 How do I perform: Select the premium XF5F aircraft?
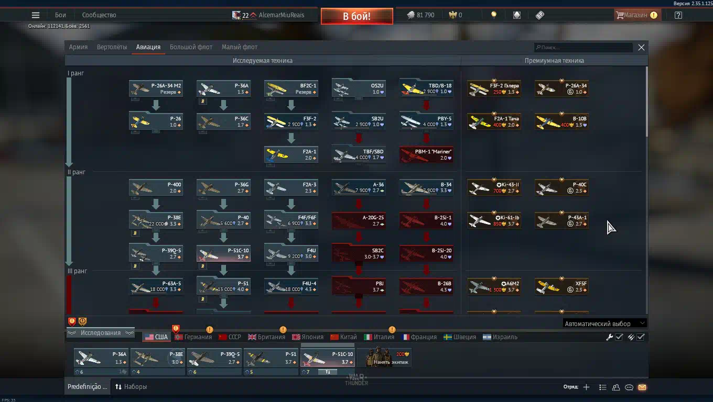[x=561, y=286]
